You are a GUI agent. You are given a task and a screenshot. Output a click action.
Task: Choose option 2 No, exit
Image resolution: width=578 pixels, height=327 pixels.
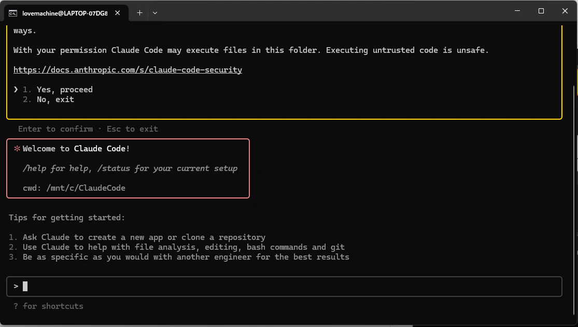48,99
